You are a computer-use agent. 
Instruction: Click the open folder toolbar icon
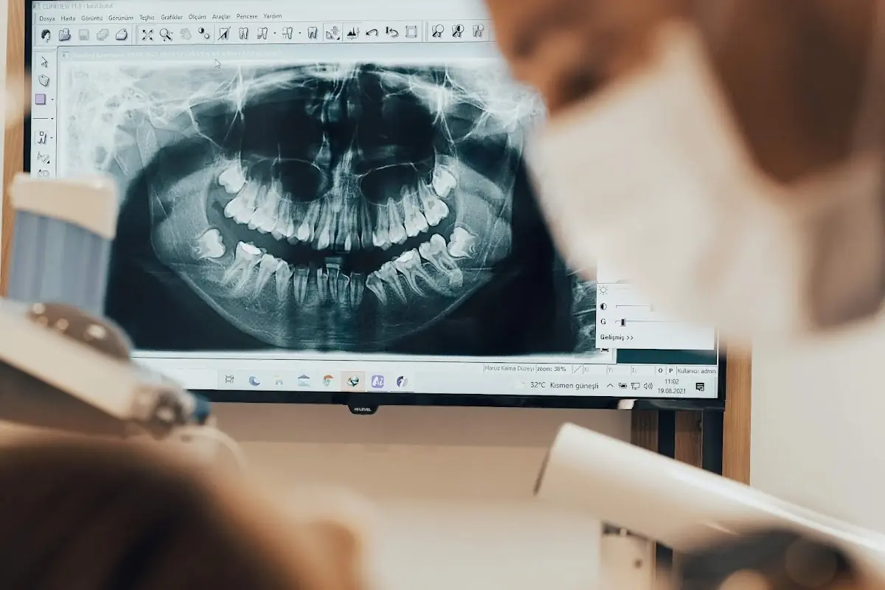(x=65, y=35)
